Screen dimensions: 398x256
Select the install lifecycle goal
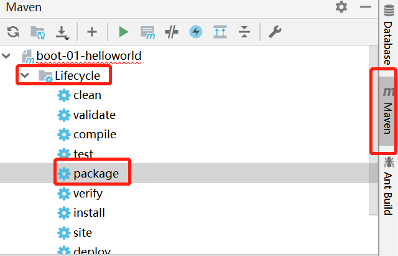coord(88,213)
